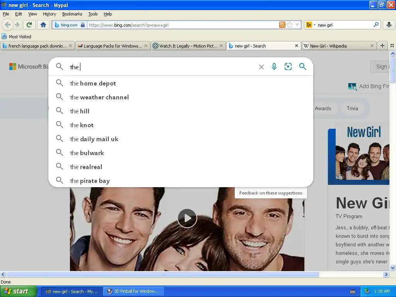Image resolution: width=396 pixels, height=297 pixels.
Task: Show all tabs list grid icon
Action: click(392, 46)
